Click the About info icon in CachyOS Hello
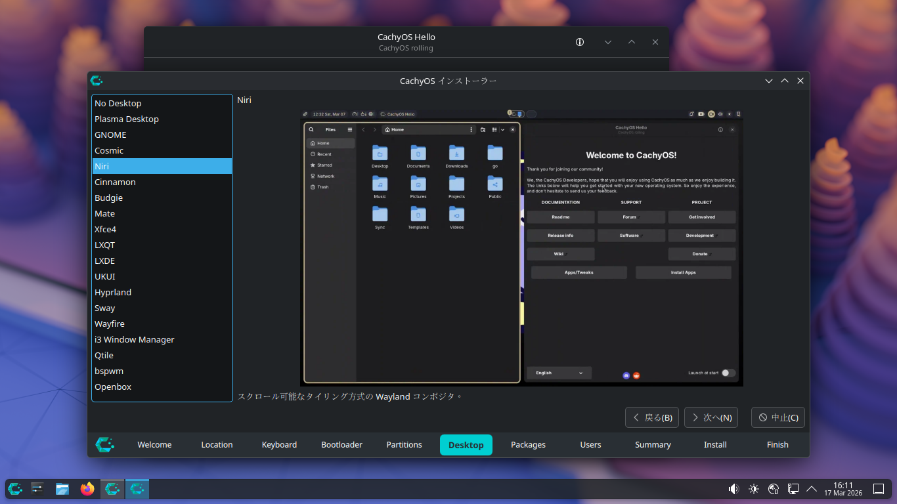The width and height of the screenshot is (897, 504). [580, 42]
